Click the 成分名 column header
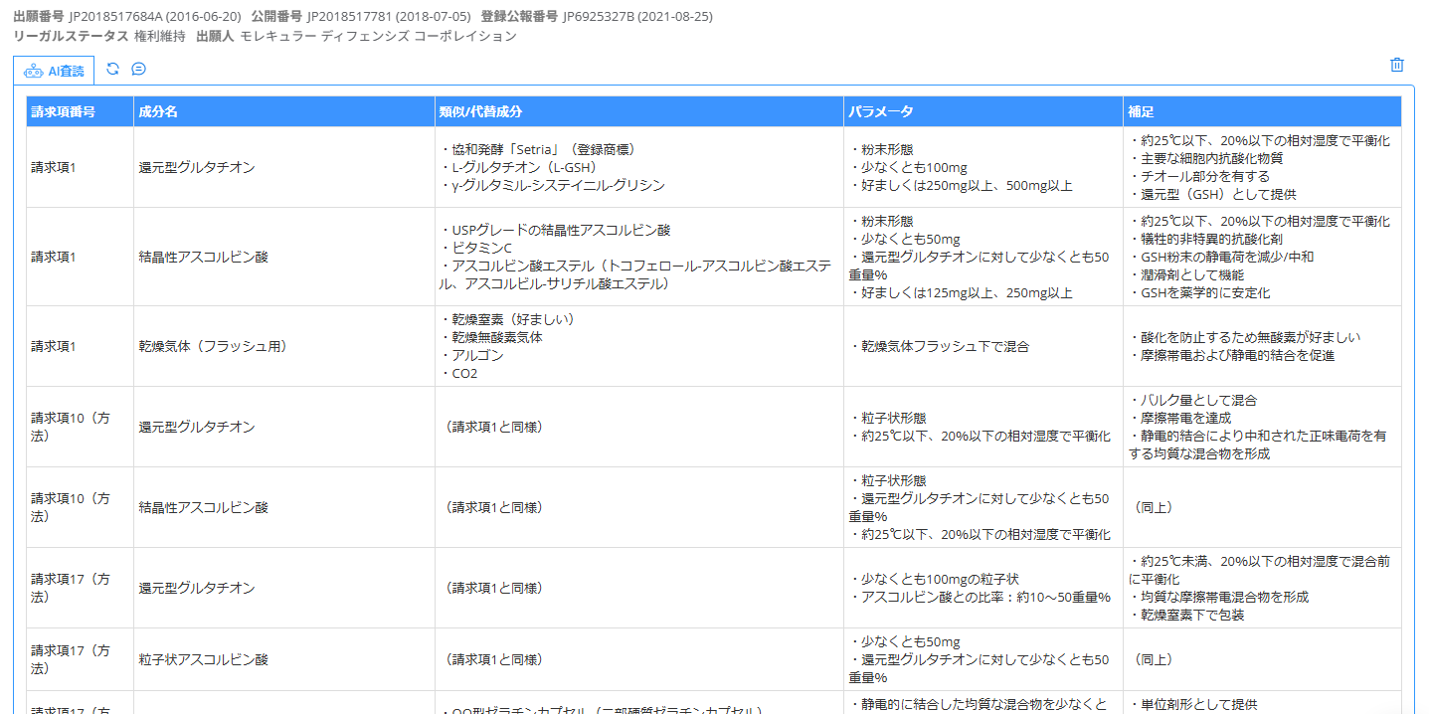This screenshot has width=1429, height=714. click(x=158, y=111)
